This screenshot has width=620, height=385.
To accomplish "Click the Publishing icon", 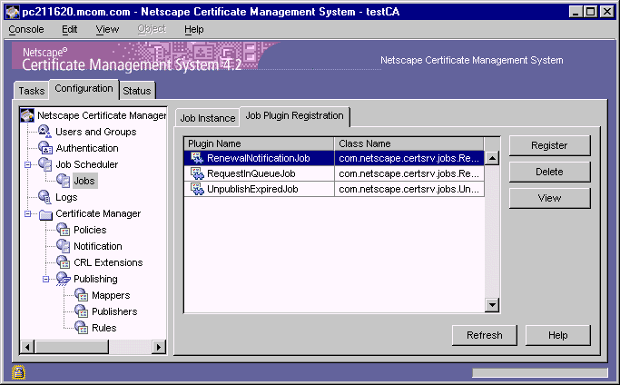I will point(63,279).
